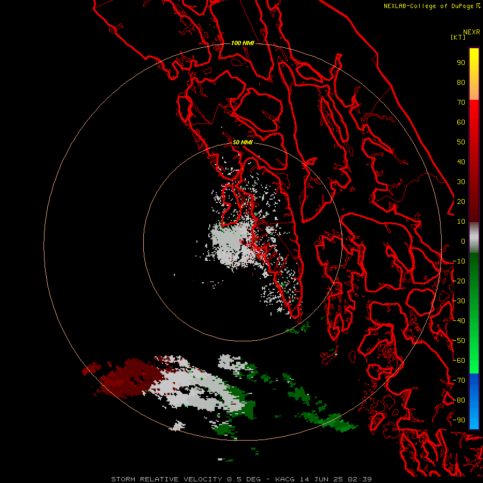Click the positive 20 value on the velocity scale

point(461,202)
